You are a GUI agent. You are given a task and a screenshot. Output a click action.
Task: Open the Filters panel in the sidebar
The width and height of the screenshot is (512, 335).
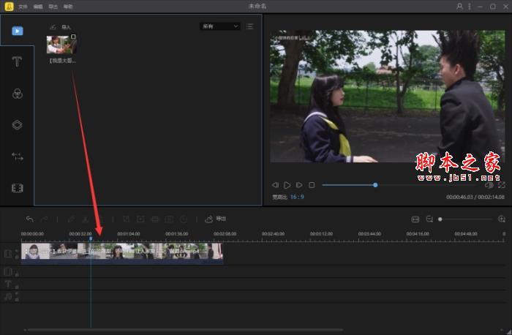click(17, 94)
